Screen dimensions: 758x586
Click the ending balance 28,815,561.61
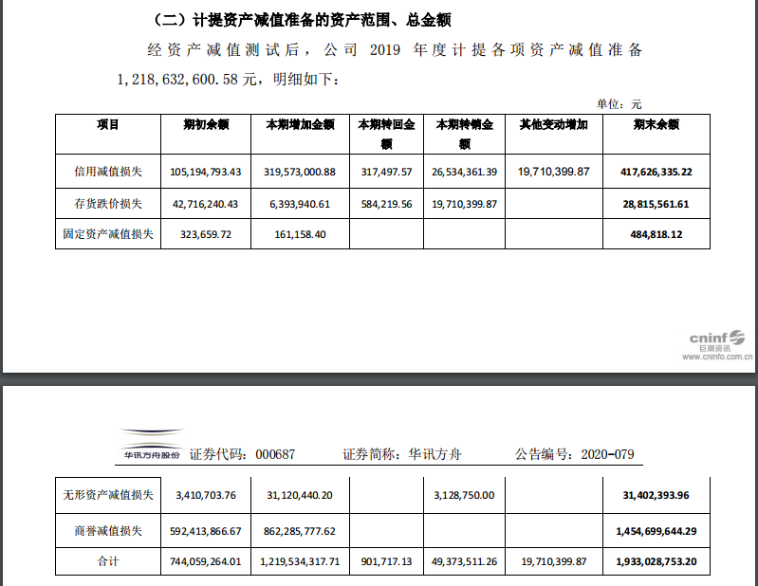click(656, 205)
